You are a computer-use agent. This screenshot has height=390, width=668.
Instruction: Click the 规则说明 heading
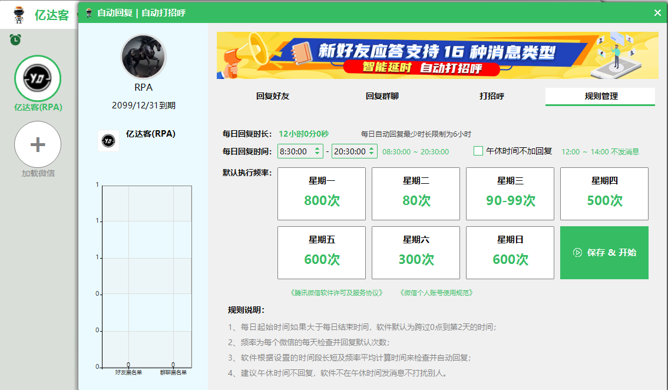point(246,310)
